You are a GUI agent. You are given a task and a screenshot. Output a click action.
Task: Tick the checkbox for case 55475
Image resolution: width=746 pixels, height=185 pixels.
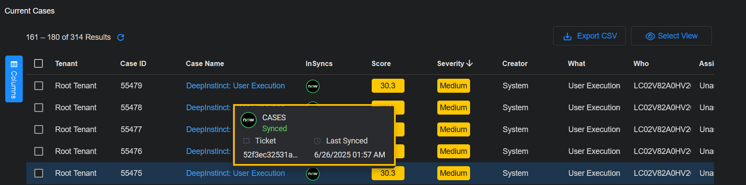point(38,173)
